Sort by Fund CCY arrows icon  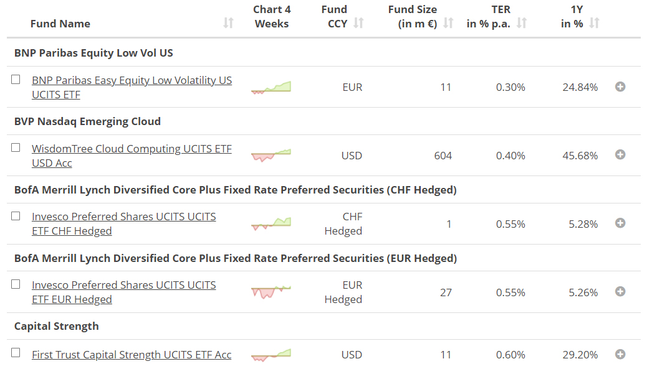coord(358,24)
